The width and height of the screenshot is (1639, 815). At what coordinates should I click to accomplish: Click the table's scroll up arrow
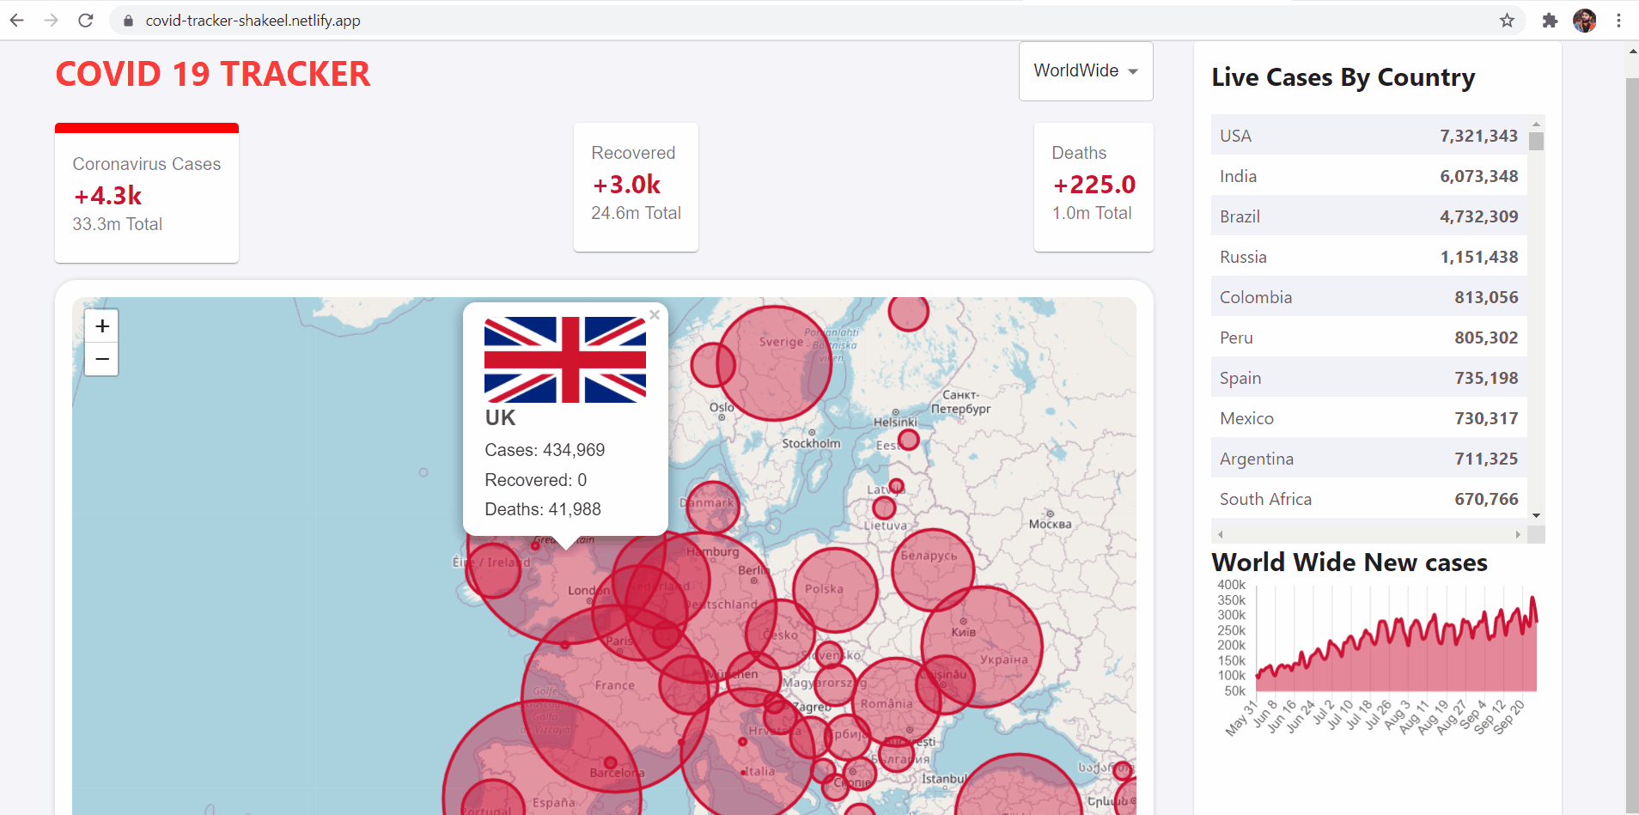(x=1536, y=124)
